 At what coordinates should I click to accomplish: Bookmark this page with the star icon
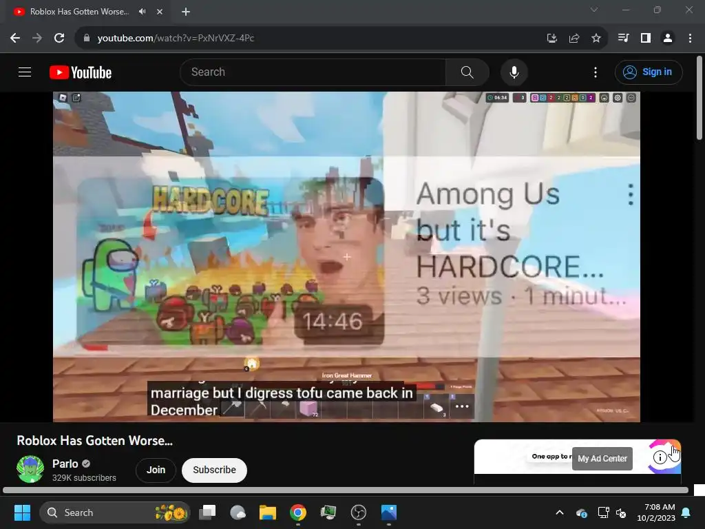coord(596,39)
